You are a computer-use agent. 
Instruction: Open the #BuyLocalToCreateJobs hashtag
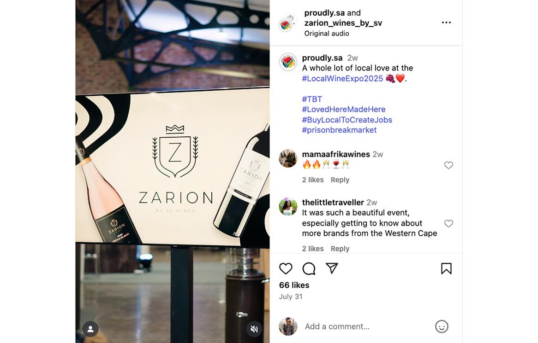click(347, 120)
